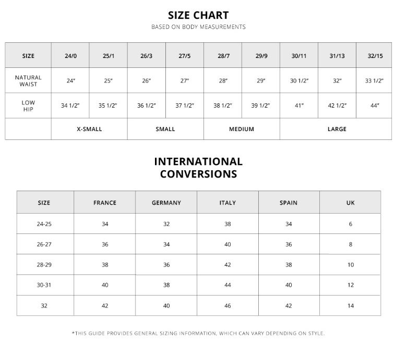Click the ITALY column header
The height and width of the screenshot is (340, 395).
228,203
